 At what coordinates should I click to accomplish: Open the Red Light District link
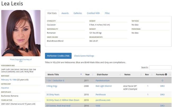point(103,86)
